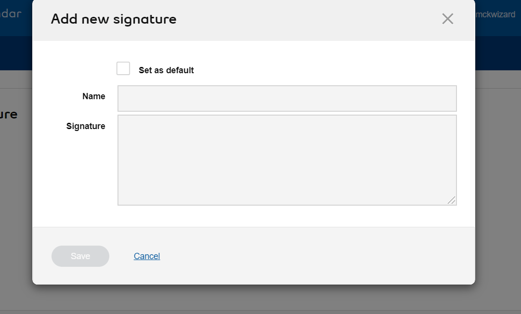Select the close cross at top right
Viewport: 521px width, 314px height.
point(447,19)
